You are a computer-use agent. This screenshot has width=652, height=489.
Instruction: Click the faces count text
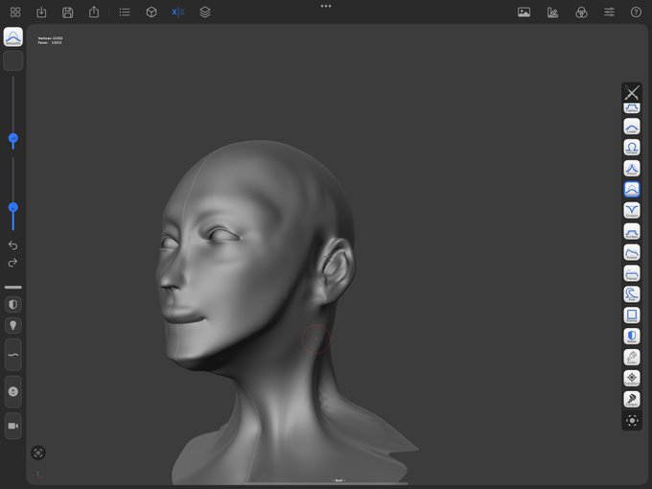[50, 42]
